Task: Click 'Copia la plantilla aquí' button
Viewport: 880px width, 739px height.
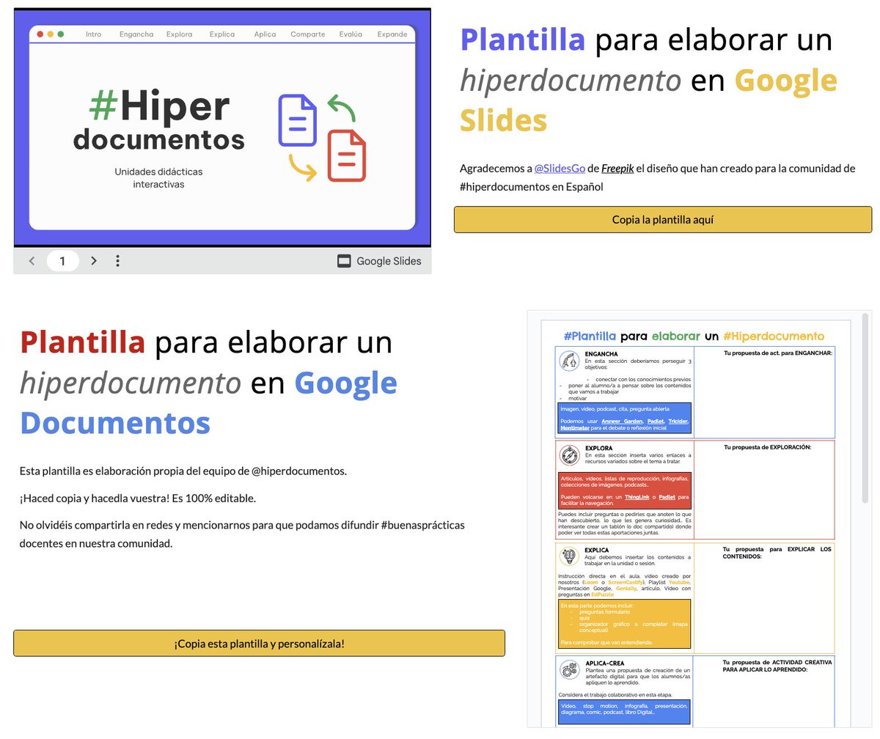Action: click(663, 219)
